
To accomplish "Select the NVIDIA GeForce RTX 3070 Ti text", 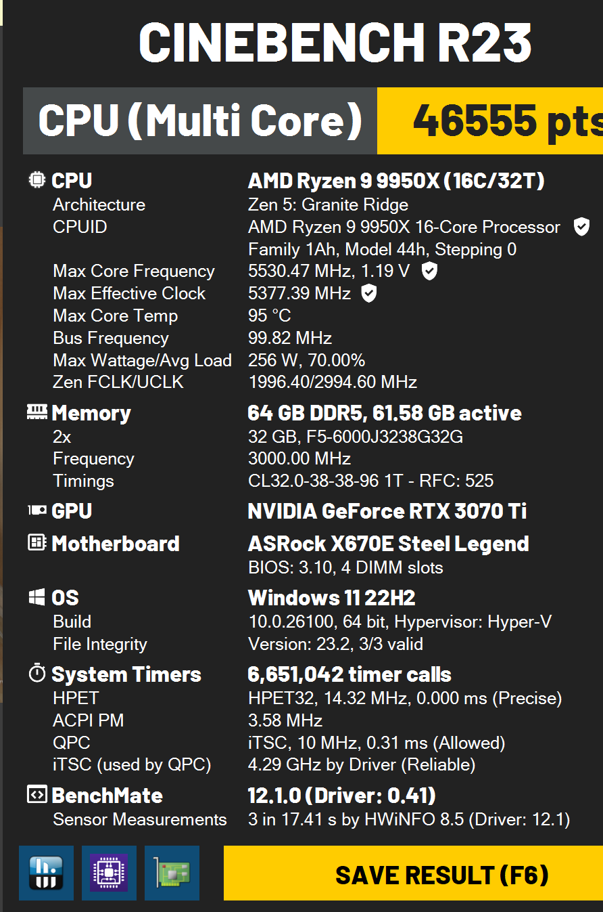I will click(x=387, y=511).
